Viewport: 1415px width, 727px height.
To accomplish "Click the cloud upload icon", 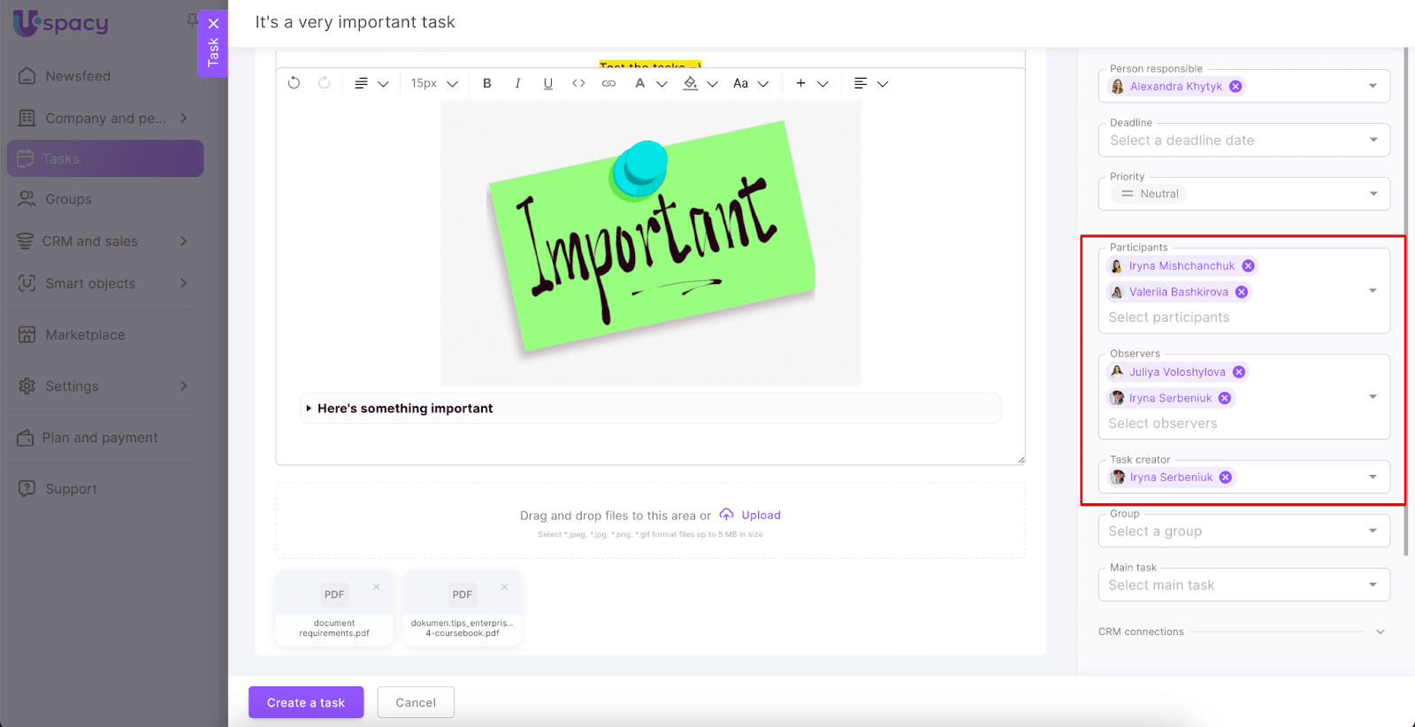I will 726,515.
